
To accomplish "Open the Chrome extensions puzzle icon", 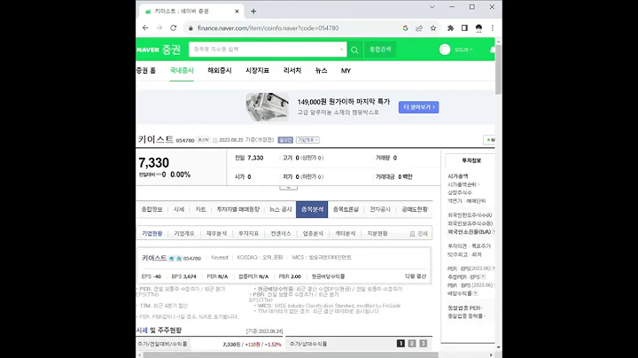I will tap(450, 28).
